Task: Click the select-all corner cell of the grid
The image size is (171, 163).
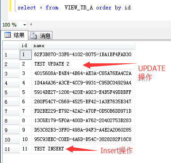Action: click(11, 45)
